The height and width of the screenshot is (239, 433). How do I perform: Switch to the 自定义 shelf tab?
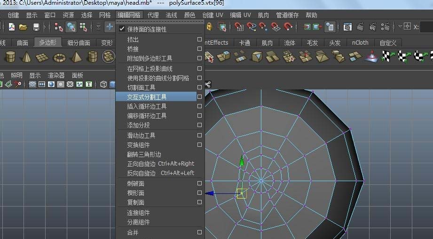[388, 43]
